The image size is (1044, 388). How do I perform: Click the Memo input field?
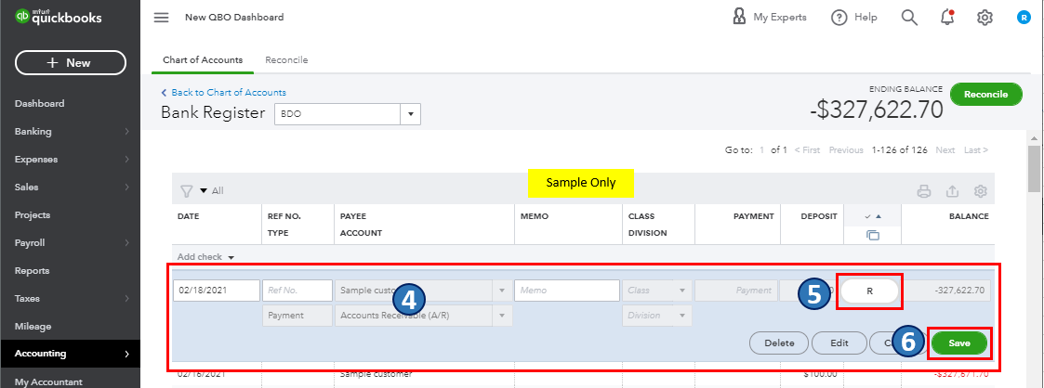(566, 291)
